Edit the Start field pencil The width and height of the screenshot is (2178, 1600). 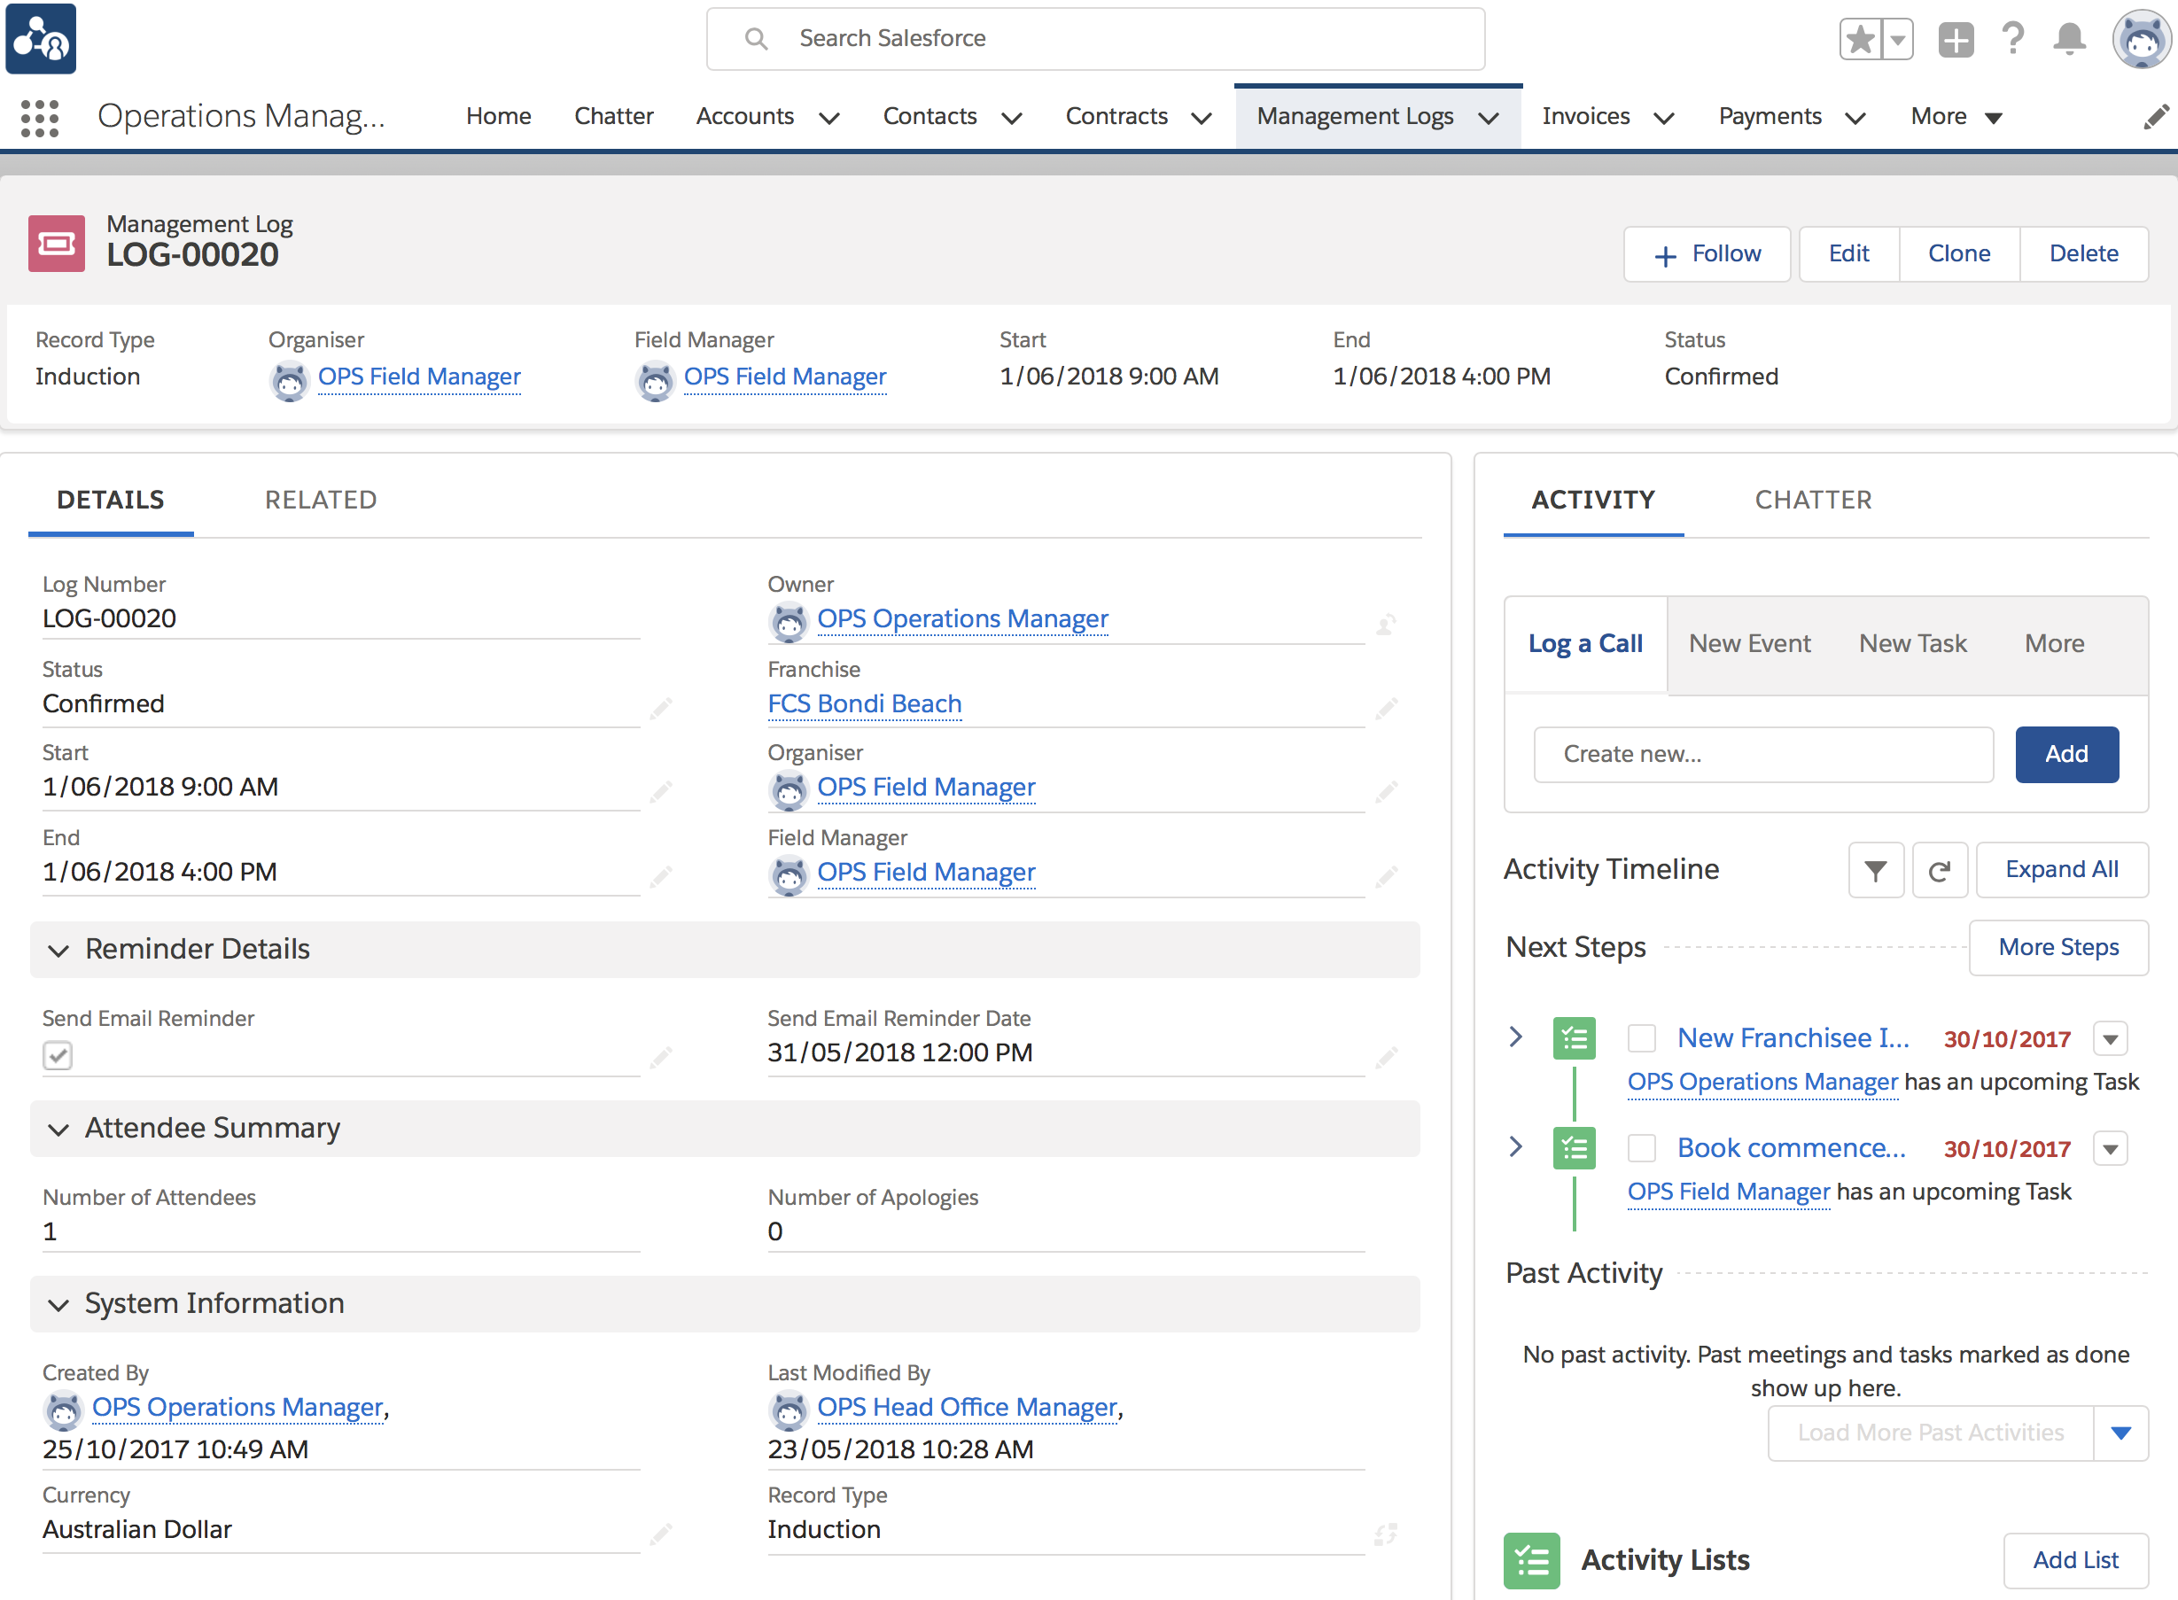660,791
